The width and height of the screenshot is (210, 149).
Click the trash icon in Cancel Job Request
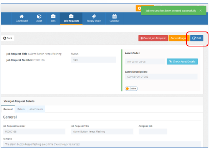click(x=142, y=38)
